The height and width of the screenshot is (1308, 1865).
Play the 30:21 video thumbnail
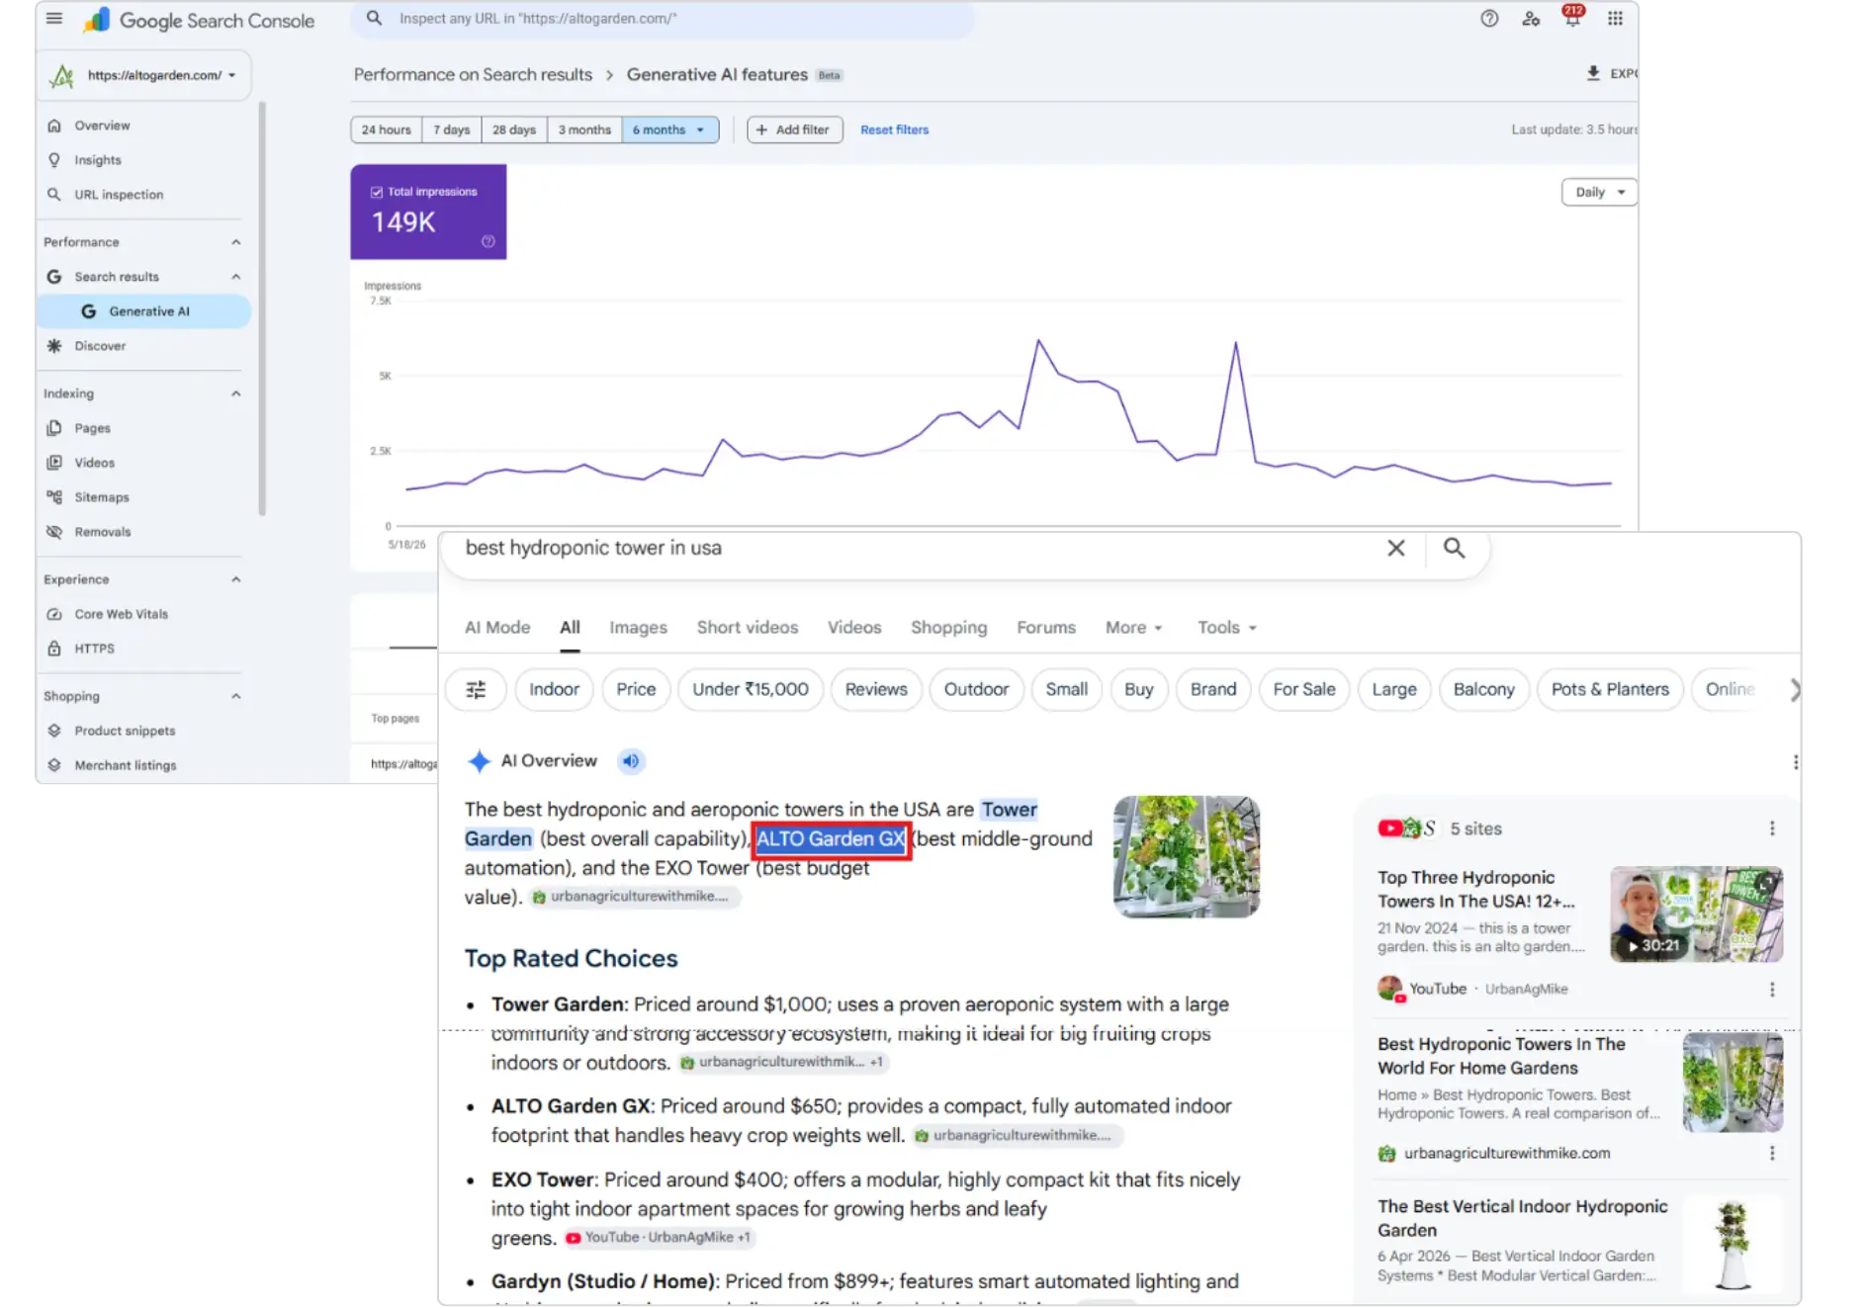pos(1696,915)
